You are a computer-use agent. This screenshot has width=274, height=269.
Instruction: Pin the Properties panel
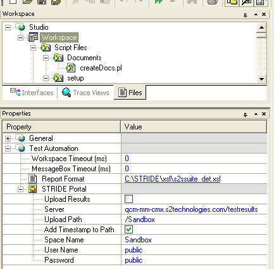[x=246, y=114]
